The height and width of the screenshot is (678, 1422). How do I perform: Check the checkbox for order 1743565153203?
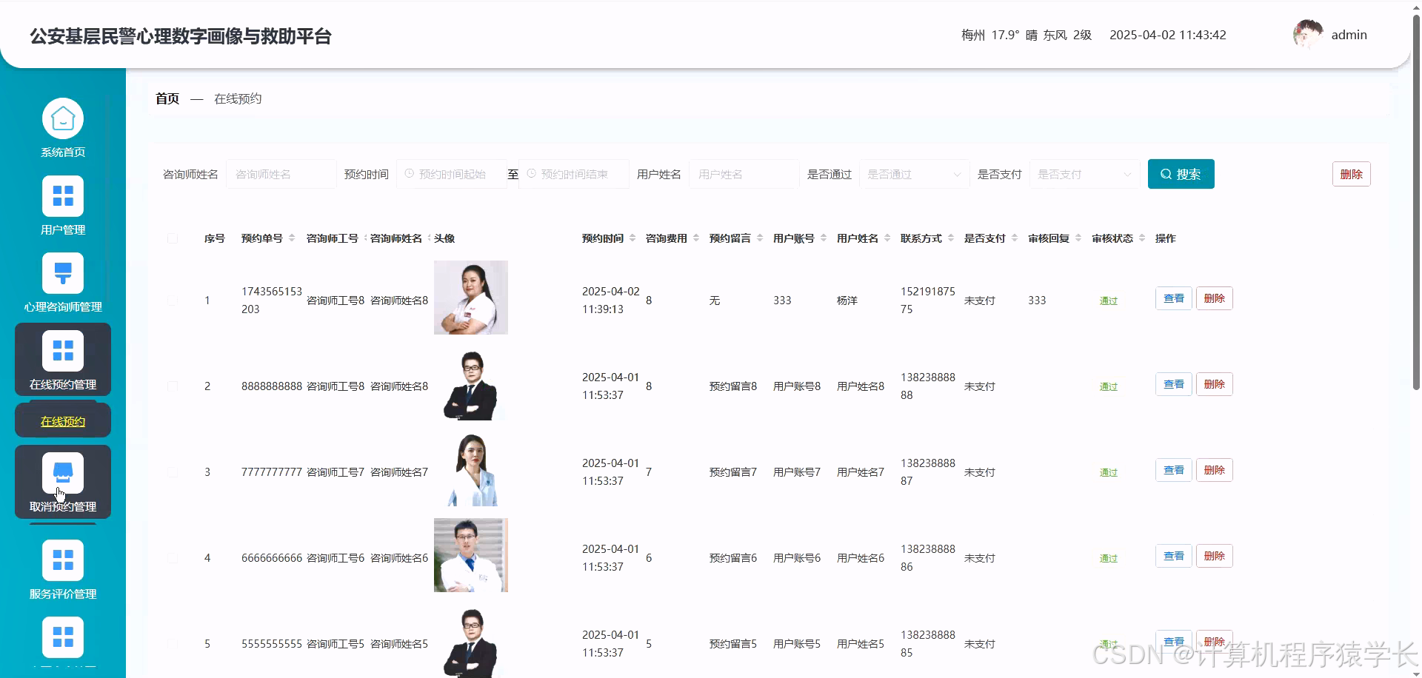point(173,301)
